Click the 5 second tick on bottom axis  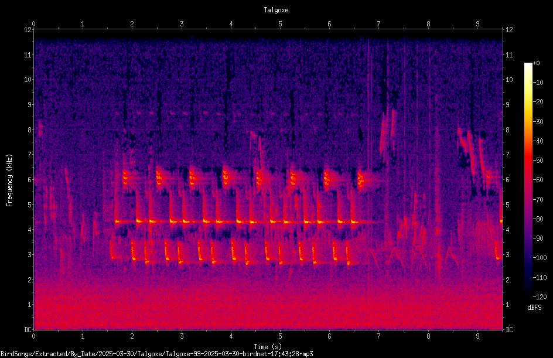point(281,336)
